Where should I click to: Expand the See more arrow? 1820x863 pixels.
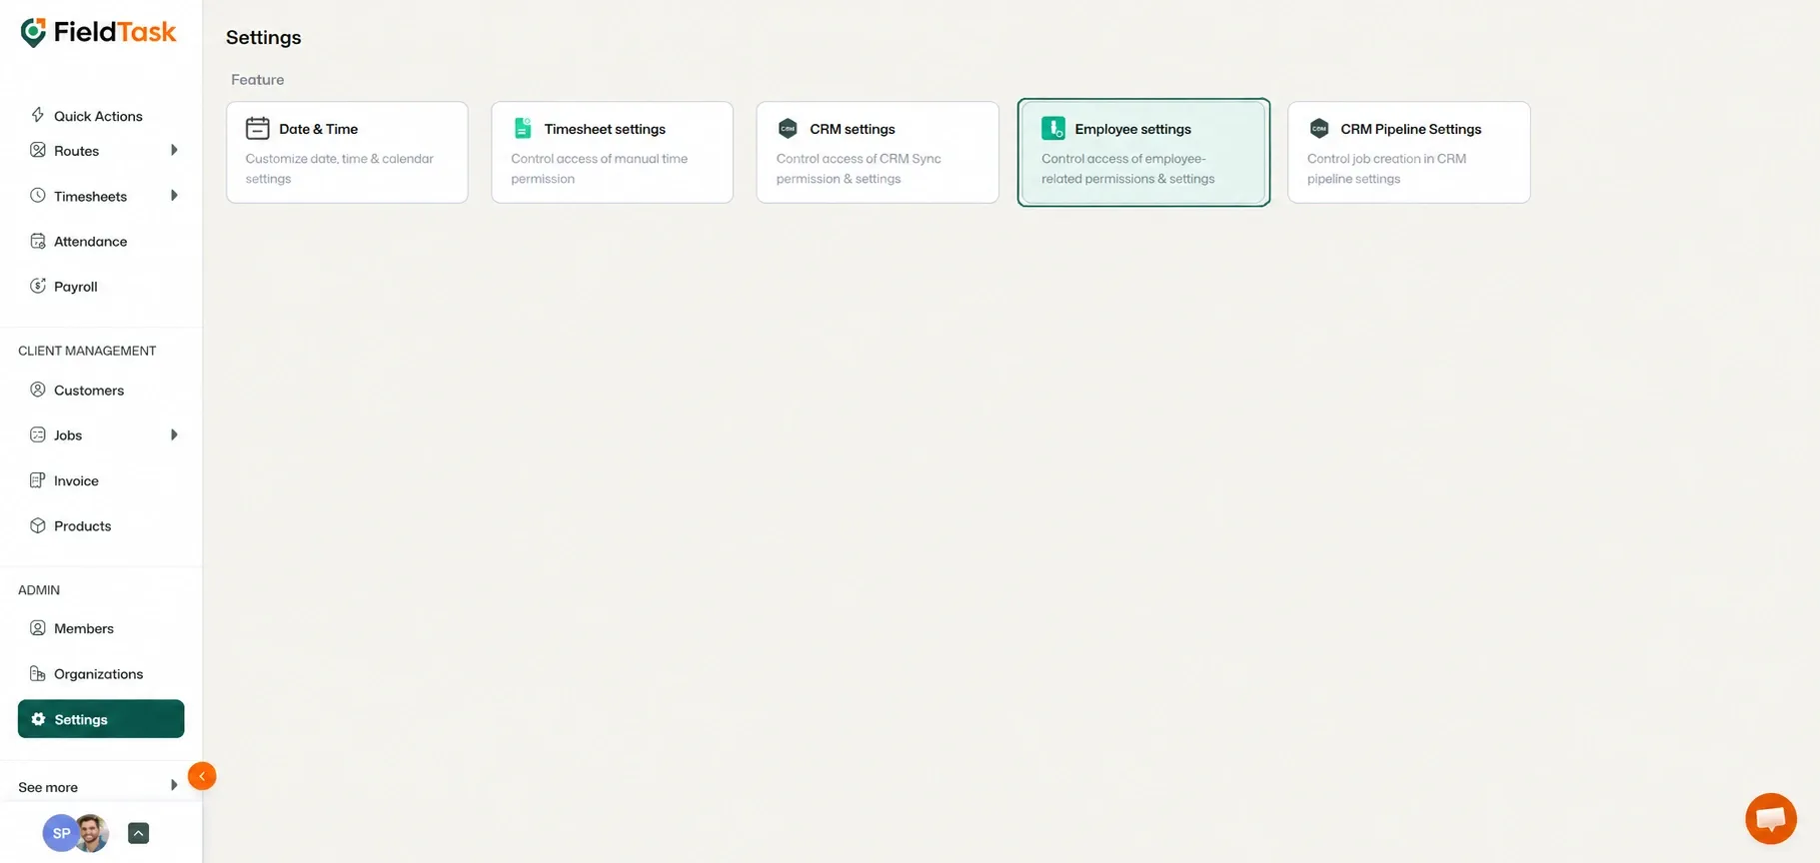point(174,785)
